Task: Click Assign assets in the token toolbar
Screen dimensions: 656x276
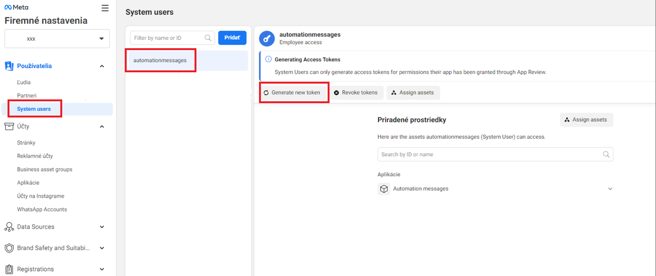Action: (x=413, y=93)
